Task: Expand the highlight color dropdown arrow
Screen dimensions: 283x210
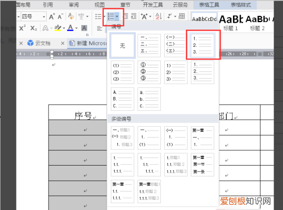Action: tap(64, 28)
